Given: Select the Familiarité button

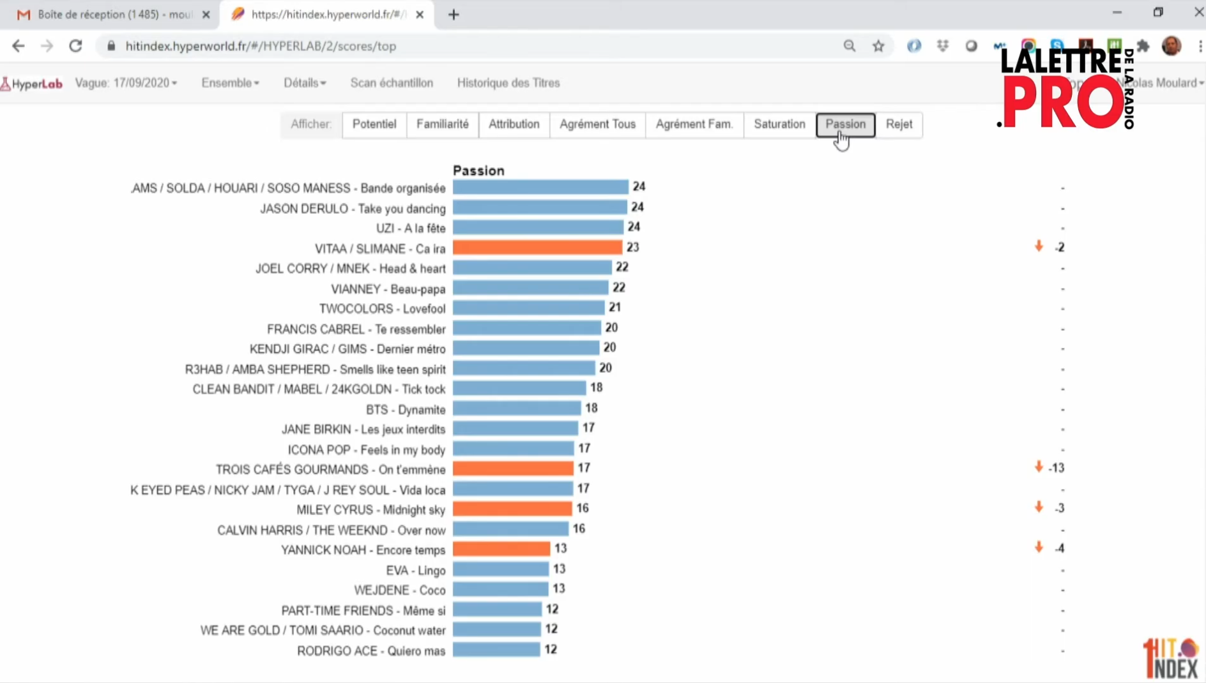Looking at the screenshot, I should [442, 124].
